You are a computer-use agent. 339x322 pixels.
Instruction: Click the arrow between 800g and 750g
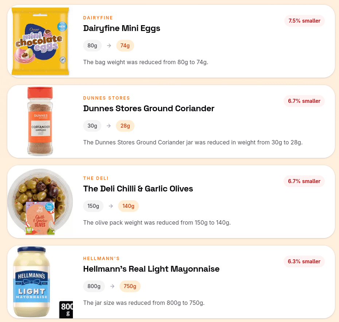[x=112, y=286]
